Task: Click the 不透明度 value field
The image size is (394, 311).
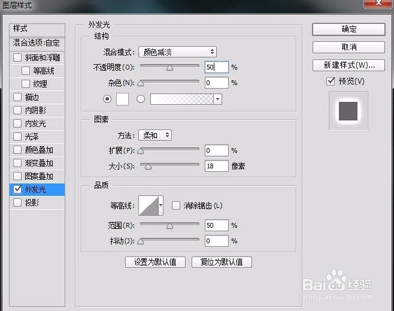Action: pyautogui.click(x=217, y=67)
